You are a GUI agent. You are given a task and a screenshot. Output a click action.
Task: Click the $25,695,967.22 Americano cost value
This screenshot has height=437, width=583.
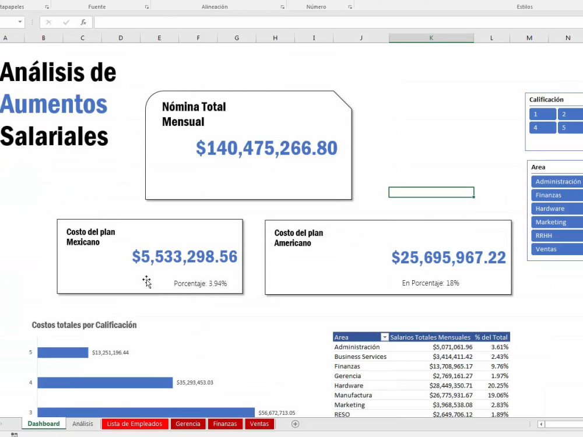pyautogui.click(x=448, y=257)
